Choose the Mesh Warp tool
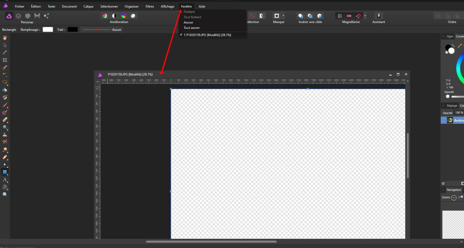Viewport: 464px width, 248px height. 5,187
